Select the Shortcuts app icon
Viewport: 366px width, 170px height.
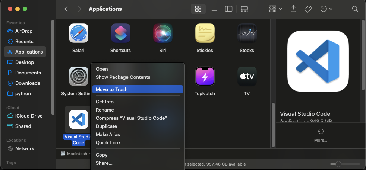tap(120, 33)
